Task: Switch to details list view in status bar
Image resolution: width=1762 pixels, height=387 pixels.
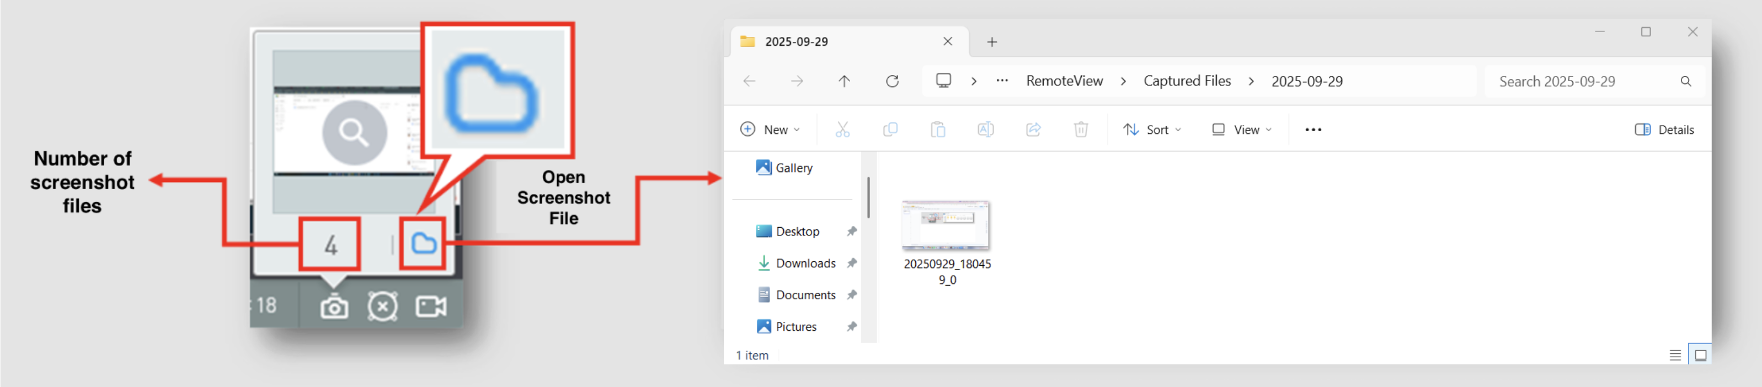Action: tap(1674, 355)
